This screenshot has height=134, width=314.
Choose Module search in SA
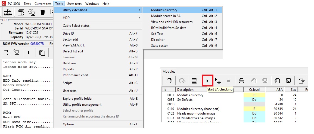point(182,16)
